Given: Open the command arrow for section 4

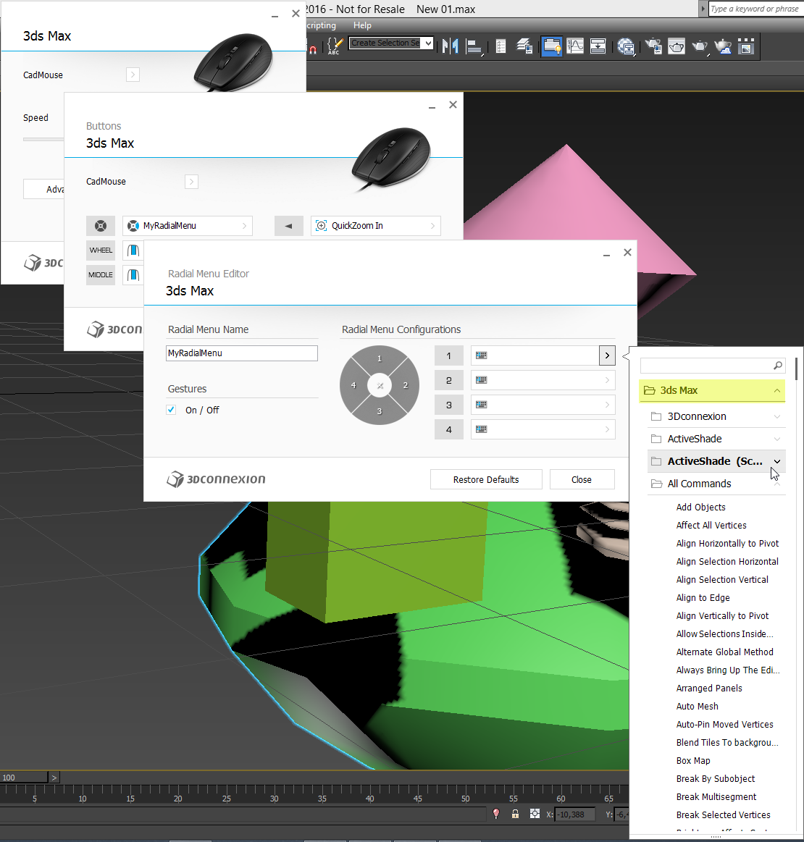Looking at the screenshot, I should pos(607,429).
